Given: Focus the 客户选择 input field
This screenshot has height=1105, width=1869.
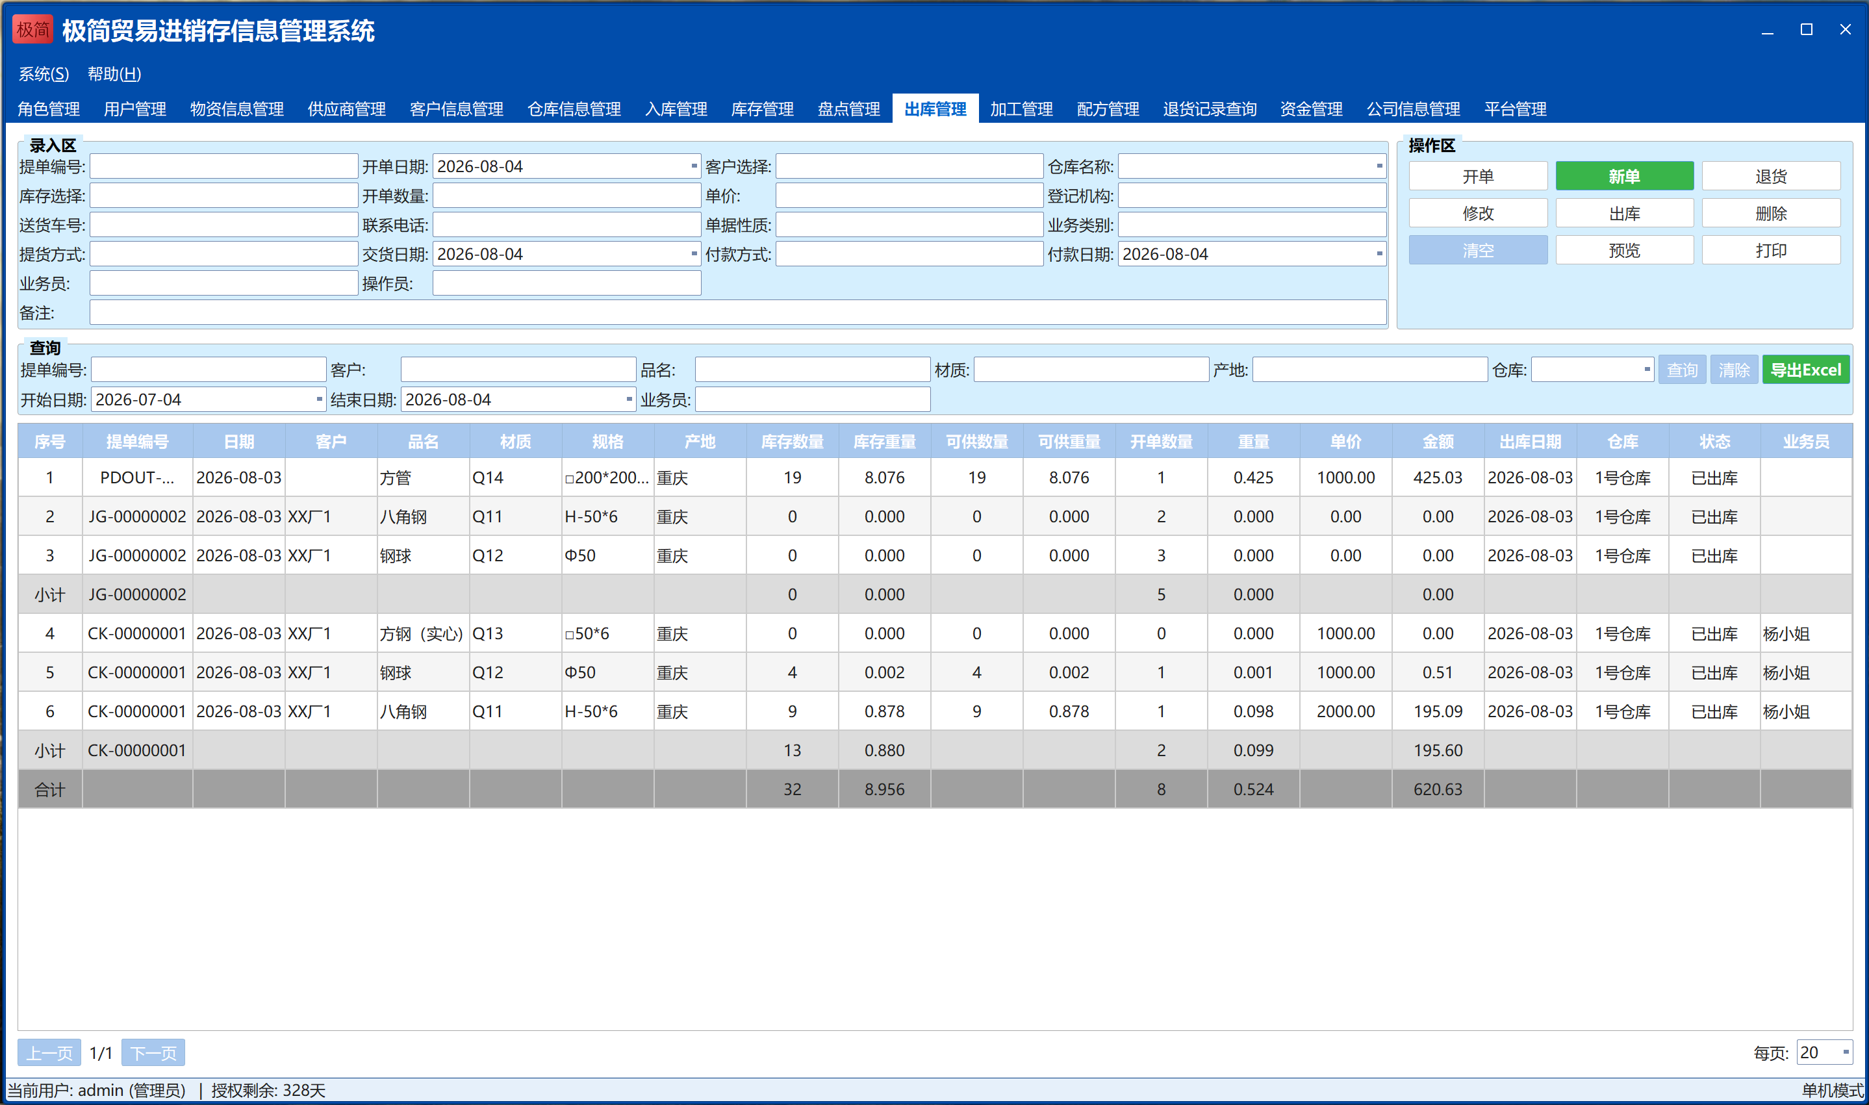Looking at the screenshot, I should click(x=909, y=166).
